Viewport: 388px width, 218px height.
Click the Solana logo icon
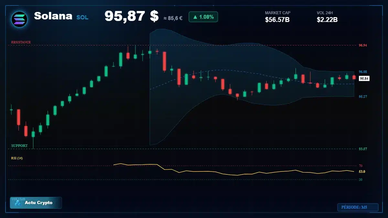tap(19, 19)
